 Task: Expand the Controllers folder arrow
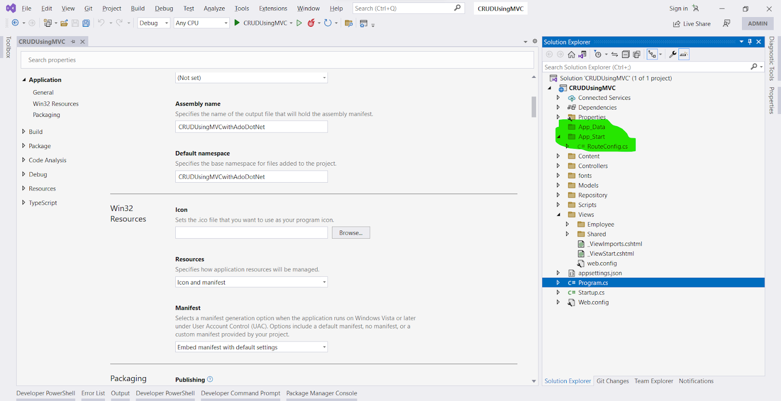[x=558, y=166]
